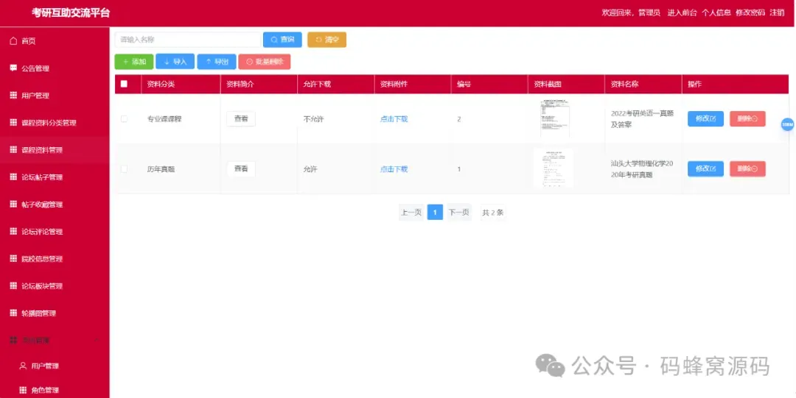
Task: Click page number 1 in pagination
Action: pos(435,213)
